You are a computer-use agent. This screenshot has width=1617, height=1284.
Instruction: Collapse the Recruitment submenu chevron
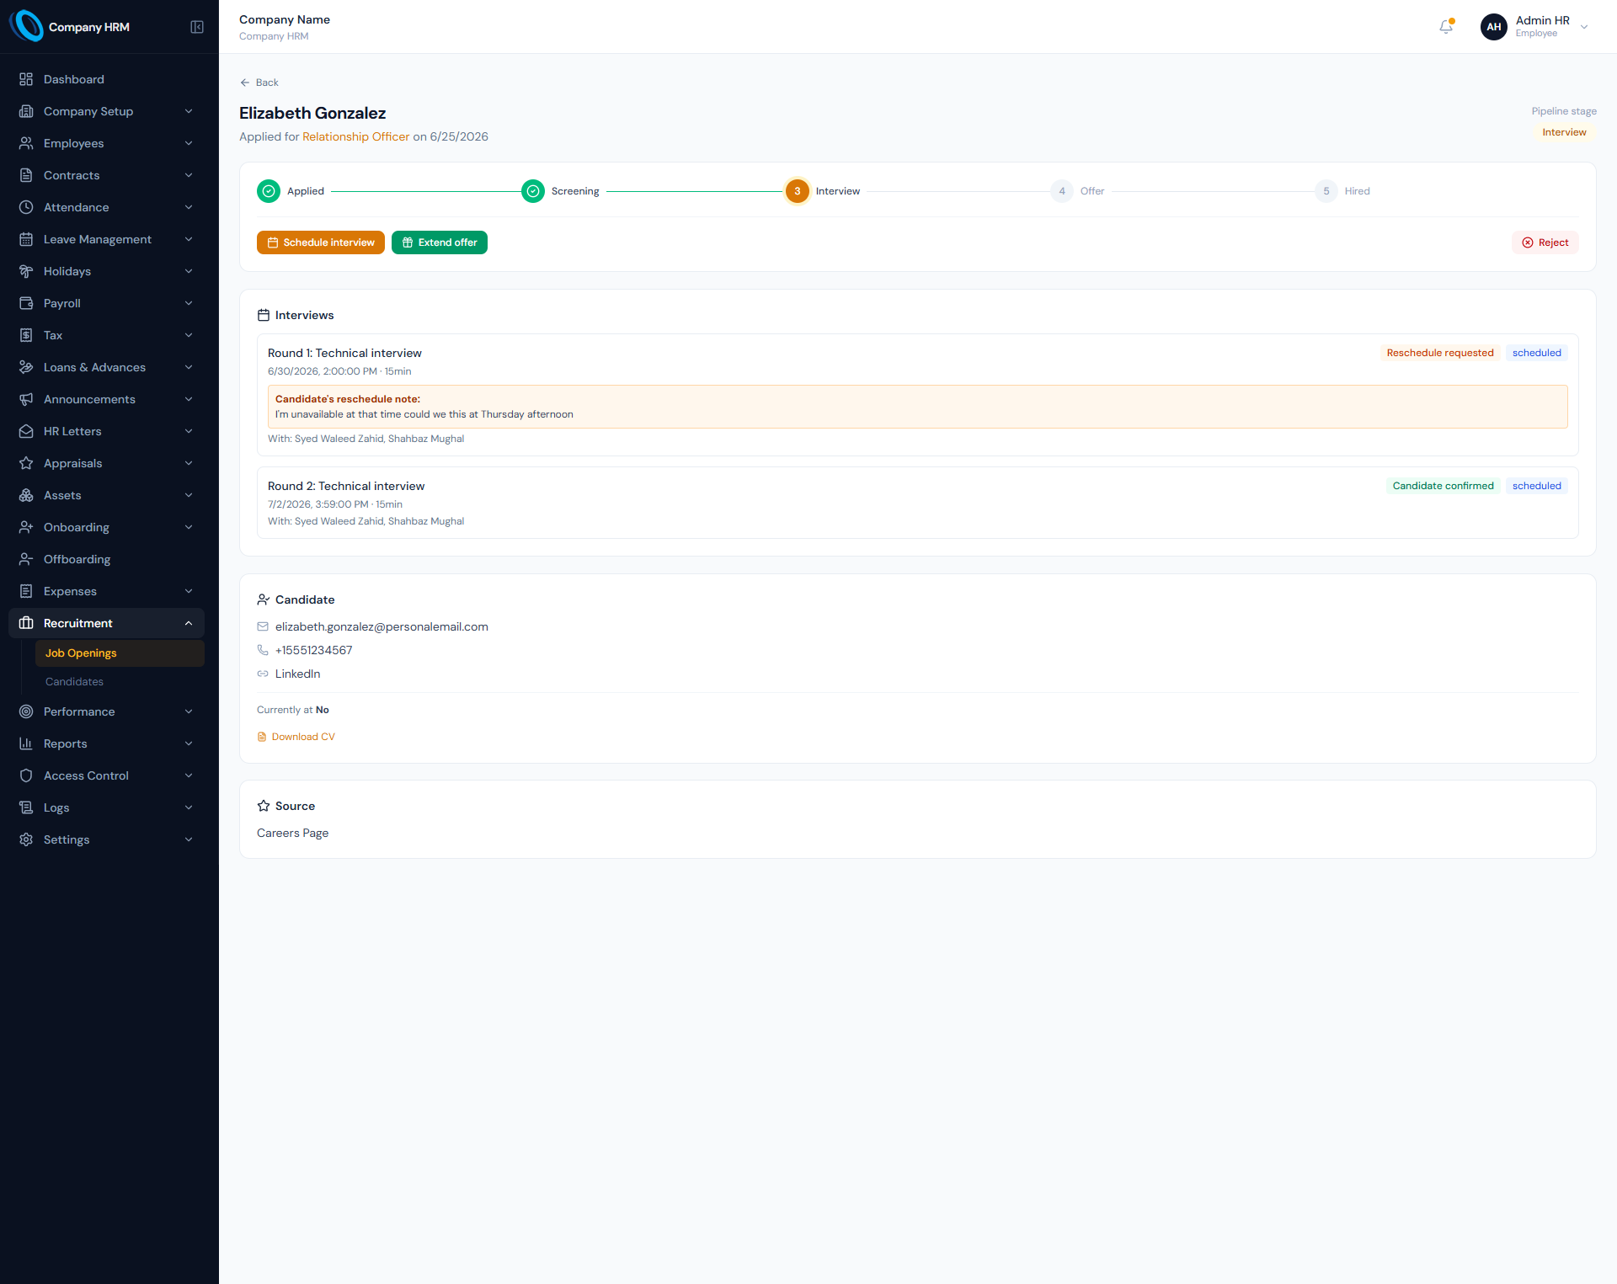[189, 623]
